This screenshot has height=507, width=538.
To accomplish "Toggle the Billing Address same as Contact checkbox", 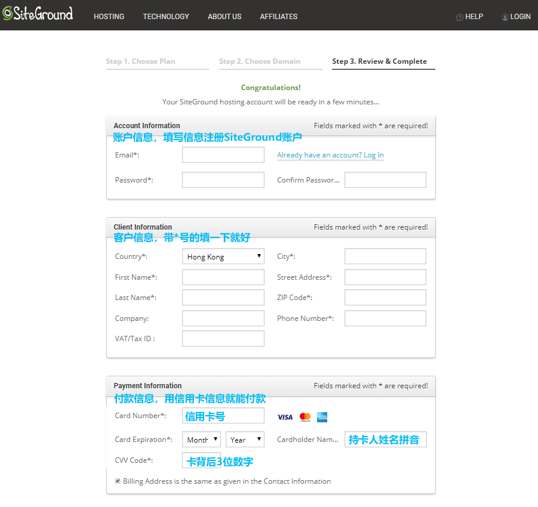I will 118,481.
